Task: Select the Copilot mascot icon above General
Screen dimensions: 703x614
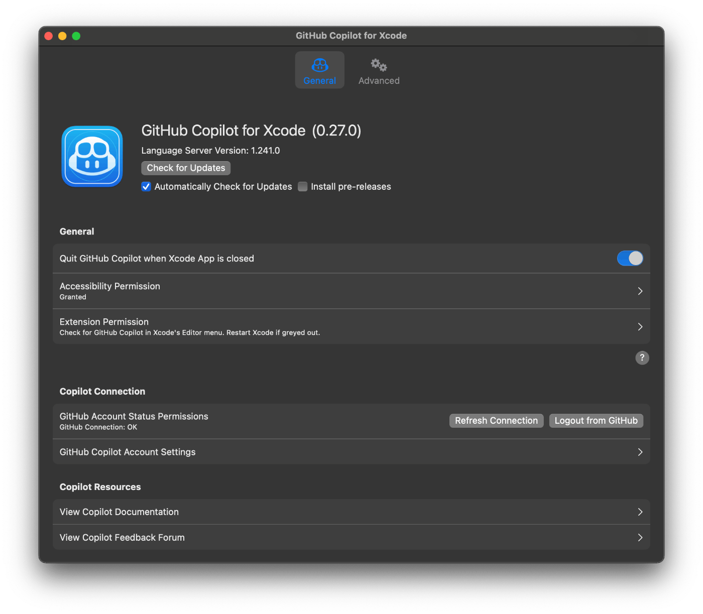Action: [320, 65]
